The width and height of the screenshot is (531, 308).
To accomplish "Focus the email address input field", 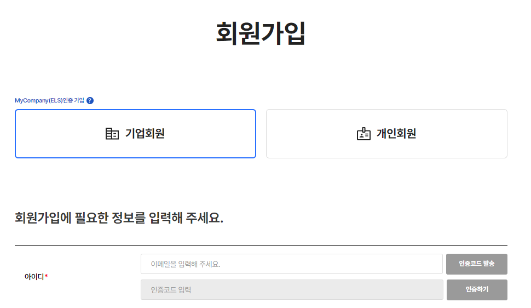I will [292, 264].
